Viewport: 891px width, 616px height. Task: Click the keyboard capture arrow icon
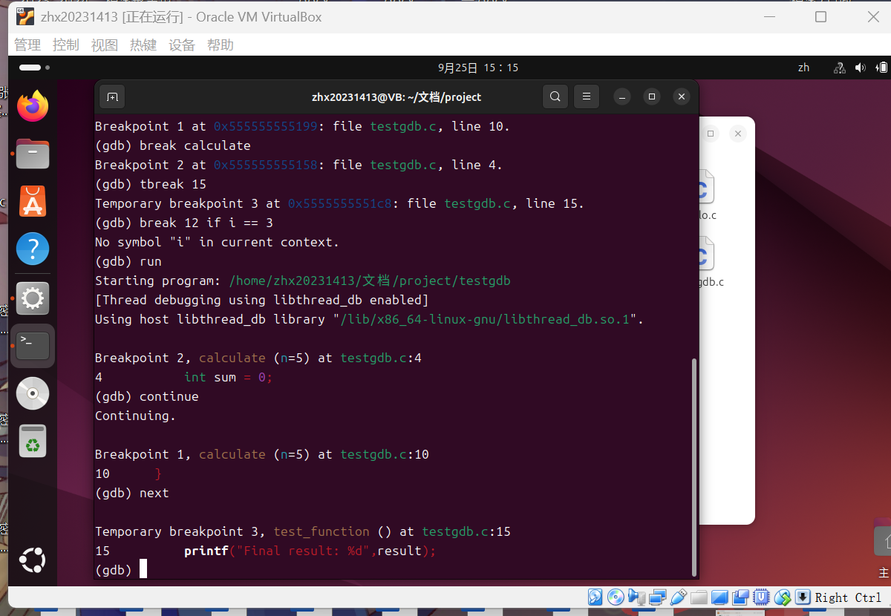coord(803,597)
